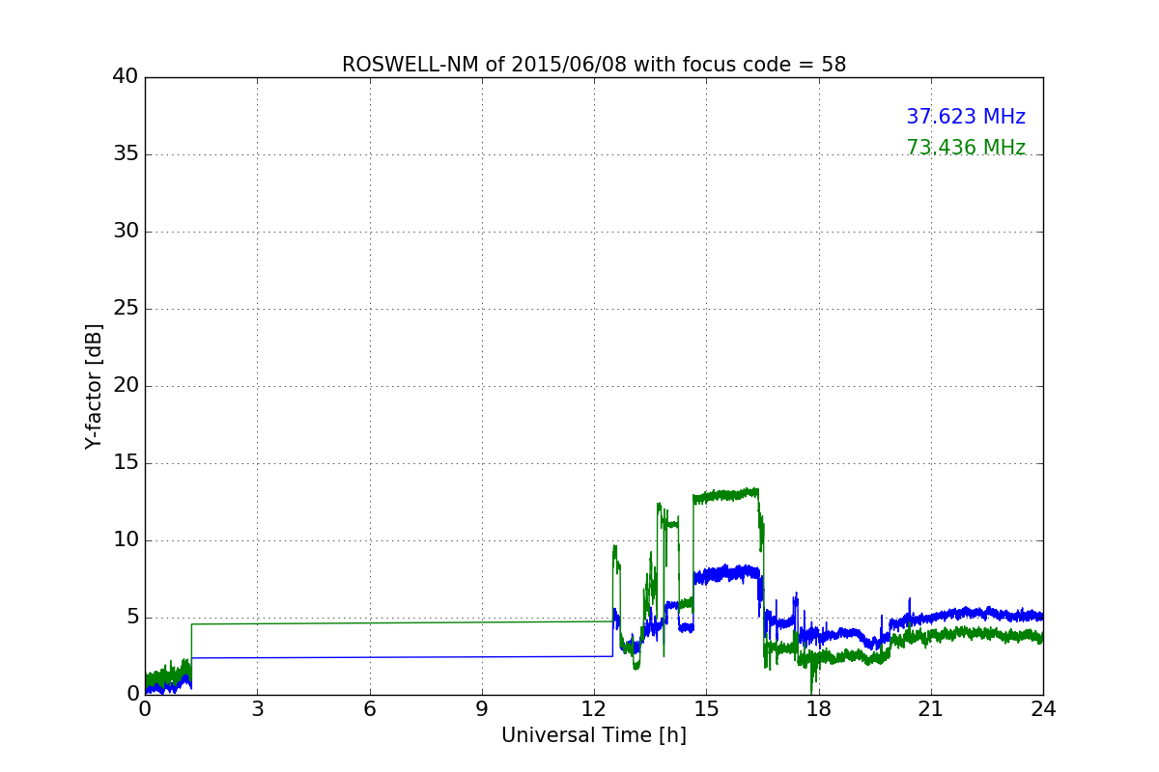This screenshot has width=1159, height=772.
Task: Click the x-axis tick label 21
Action: [x=931, y=709]
